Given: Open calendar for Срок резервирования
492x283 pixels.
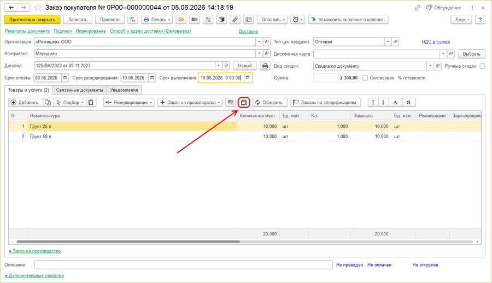Looking at the screenshot, I should (152, 78).
